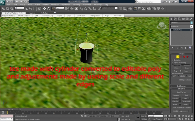195x121 pixels.
Task: Activate the Select and Rotate tool
Action: coord(49,8)
